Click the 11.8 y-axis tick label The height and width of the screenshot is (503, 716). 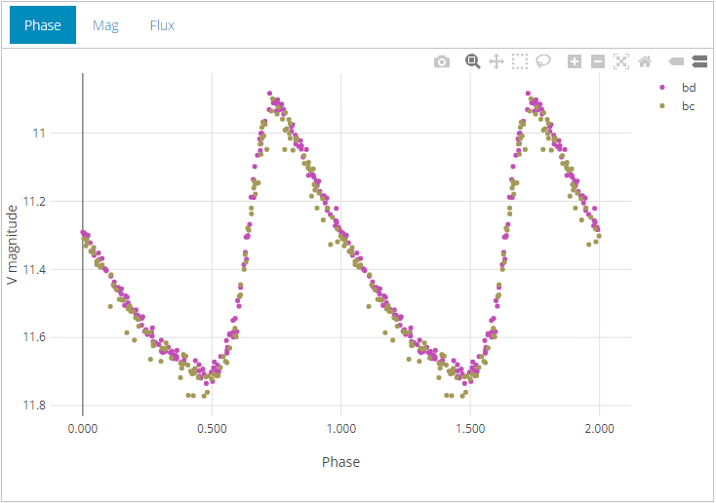[x=35, y=406]
